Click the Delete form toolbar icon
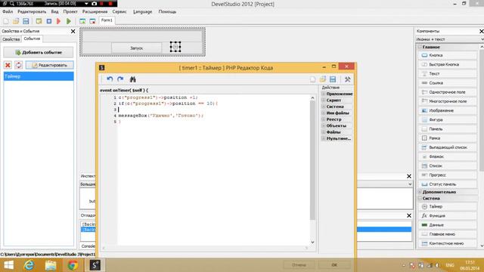This screenshot has width=484, height=272. click(x=92, y=21)
